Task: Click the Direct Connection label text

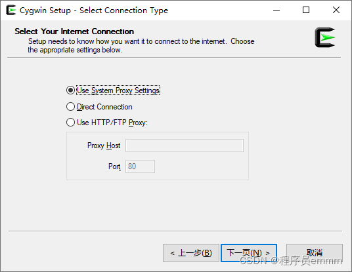Action: (104, 107)
